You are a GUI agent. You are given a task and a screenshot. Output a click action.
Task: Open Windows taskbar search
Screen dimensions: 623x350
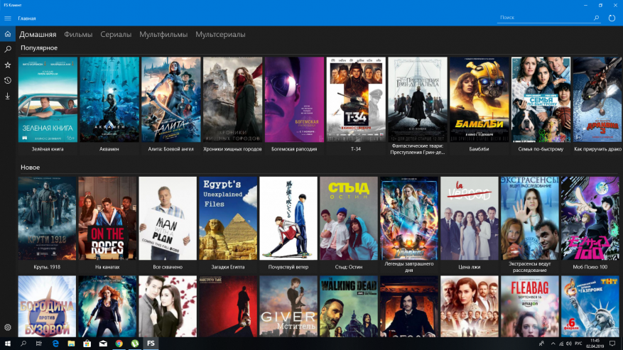point(23,343)
